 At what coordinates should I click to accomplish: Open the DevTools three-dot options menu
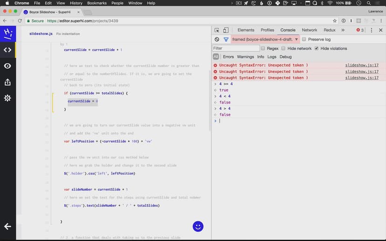point(372,30)
